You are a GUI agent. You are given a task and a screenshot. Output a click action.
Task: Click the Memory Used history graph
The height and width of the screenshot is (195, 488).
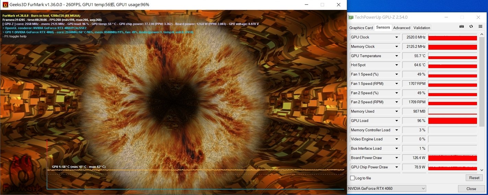pos(453,111)
